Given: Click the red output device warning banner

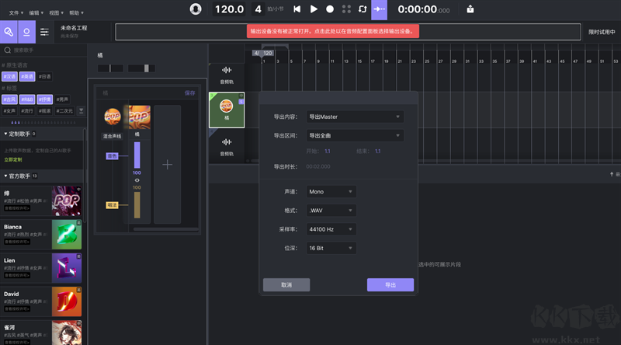Looking at the screenshot, I should point(333,31).
